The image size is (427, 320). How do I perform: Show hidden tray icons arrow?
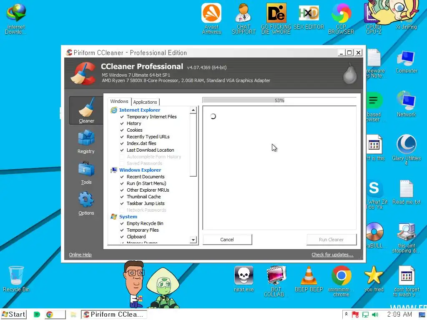tap(346, 314)
